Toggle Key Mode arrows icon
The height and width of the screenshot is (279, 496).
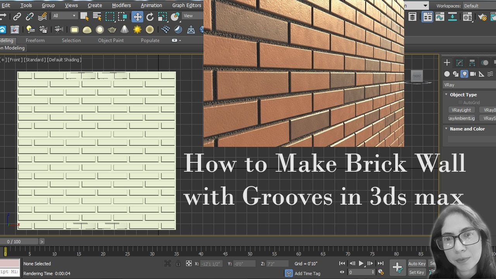[x=342, y=272]
